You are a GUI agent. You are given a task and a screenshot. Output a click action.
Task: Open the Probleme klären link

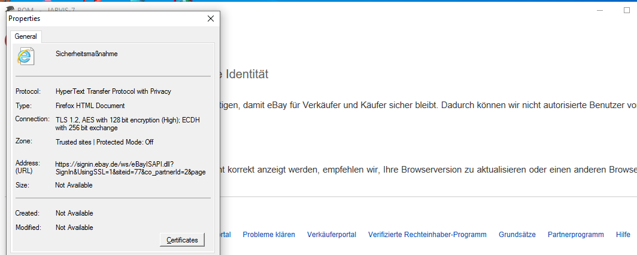(269, 235)
